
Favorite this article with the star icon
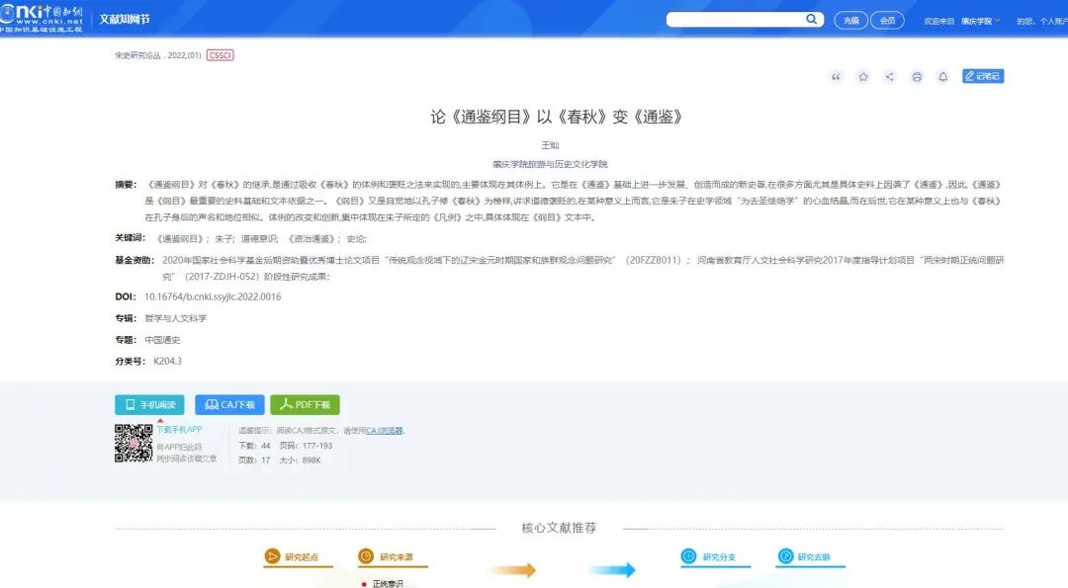click(x=863, y=77)
